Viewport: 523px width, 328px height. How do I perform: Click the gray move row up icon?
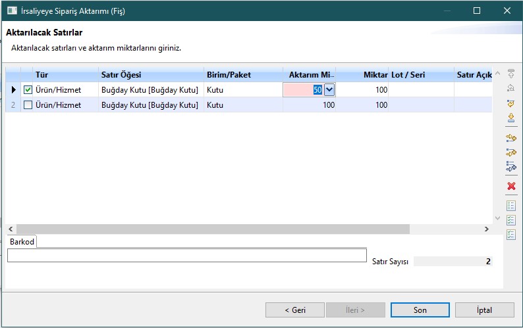(x=510, y=88)
